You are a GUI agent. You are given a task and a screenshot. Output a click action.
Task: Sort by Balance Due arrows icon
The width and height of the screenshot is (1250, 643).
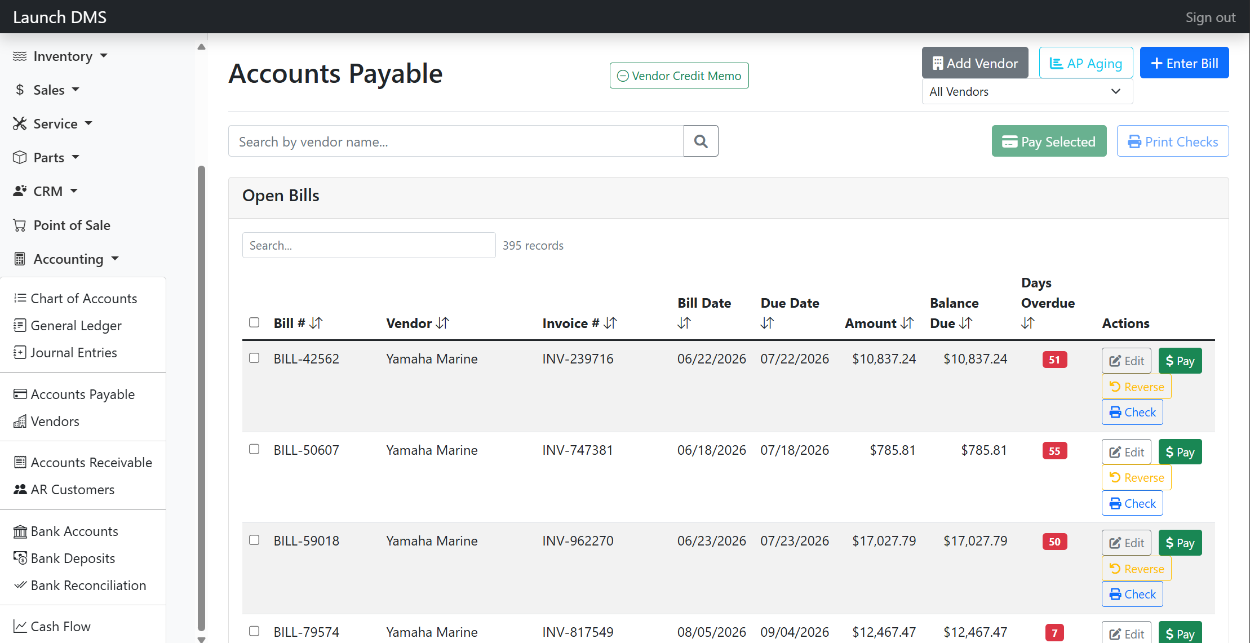tap(966, 323)
